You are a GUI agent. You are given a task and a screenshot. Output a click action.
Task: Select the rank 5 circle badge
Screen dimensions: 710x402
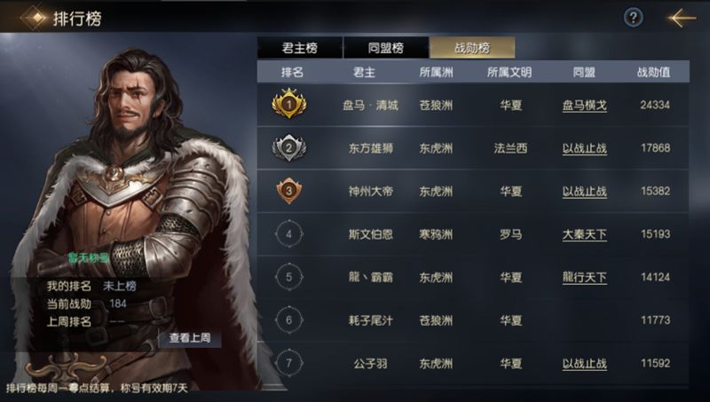click(x=289, y=277)
